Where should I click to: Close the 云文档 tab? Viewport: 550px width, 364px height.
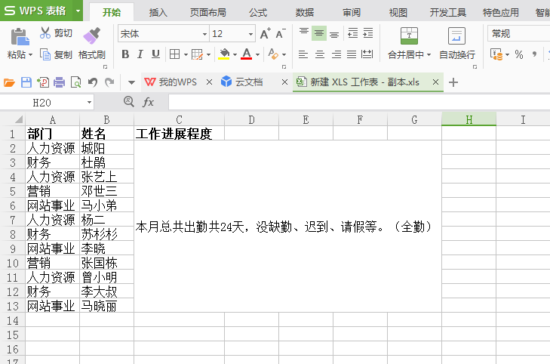point(285,82)
